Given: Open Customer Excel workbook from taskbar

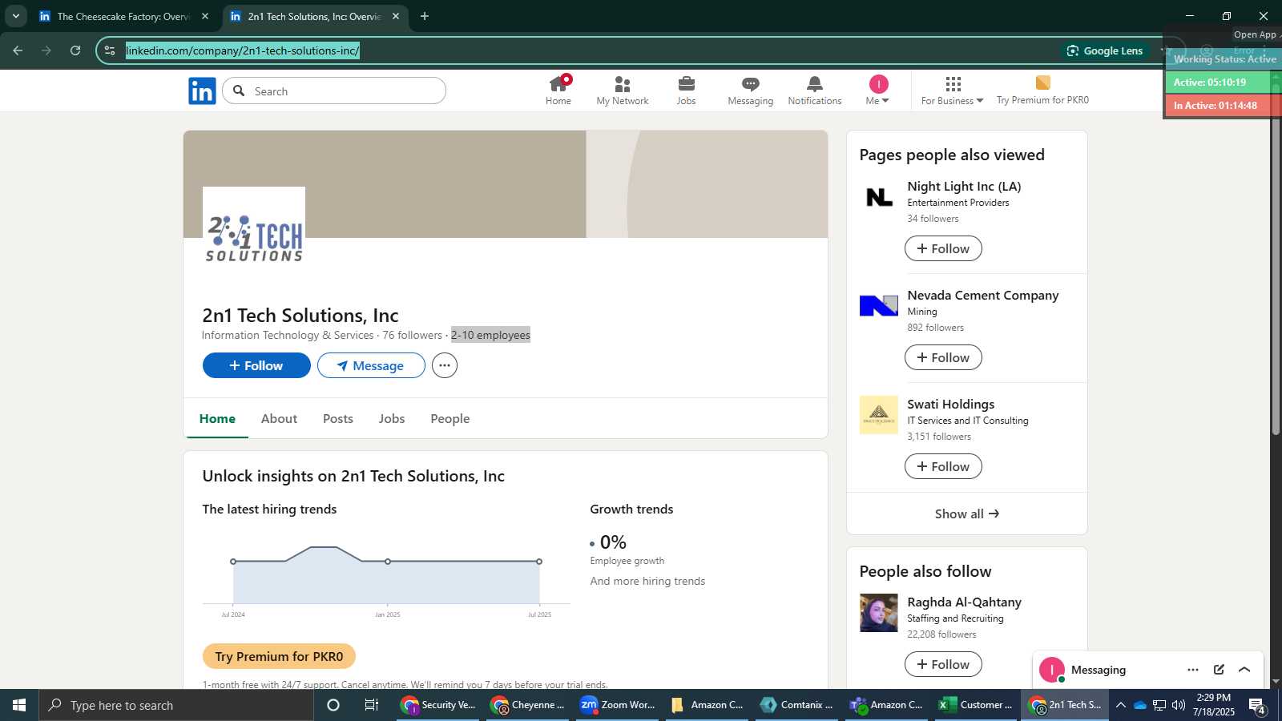Looking at the screenshot, I should pyautogui.click(x=976, y=705).
